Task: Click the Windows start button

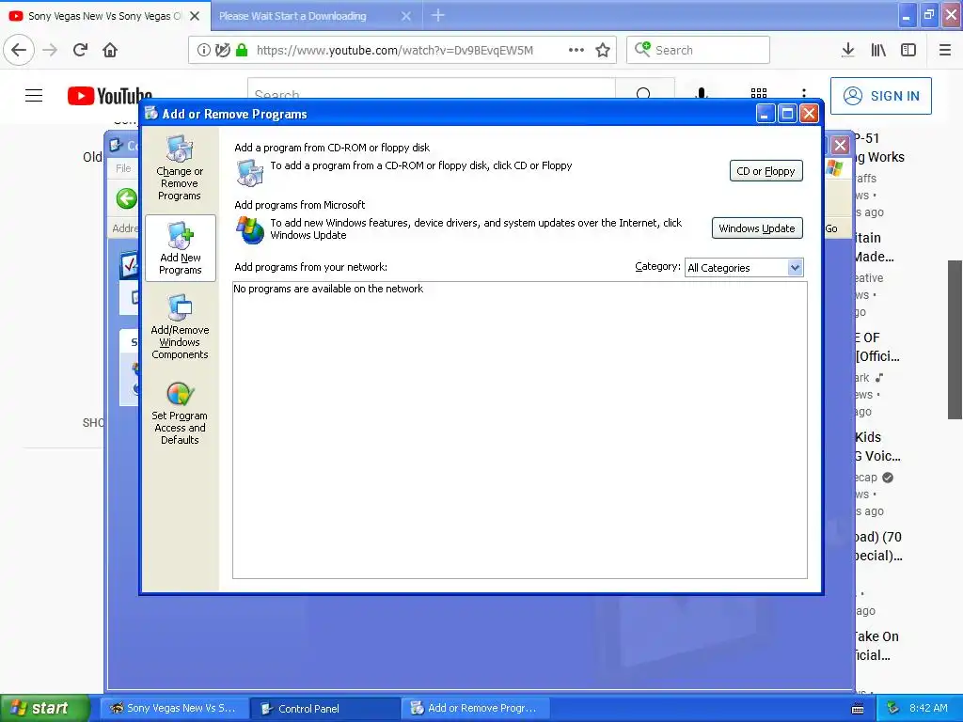Action: [x=44, y=708]
